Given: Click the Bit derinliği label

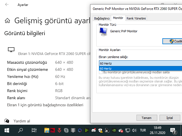Looking at the screenshot, I should (17, 84).
